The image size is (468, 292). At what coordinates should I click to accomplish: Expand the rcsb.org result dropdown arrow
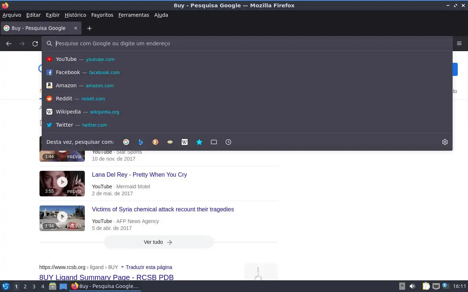[122, 267]
